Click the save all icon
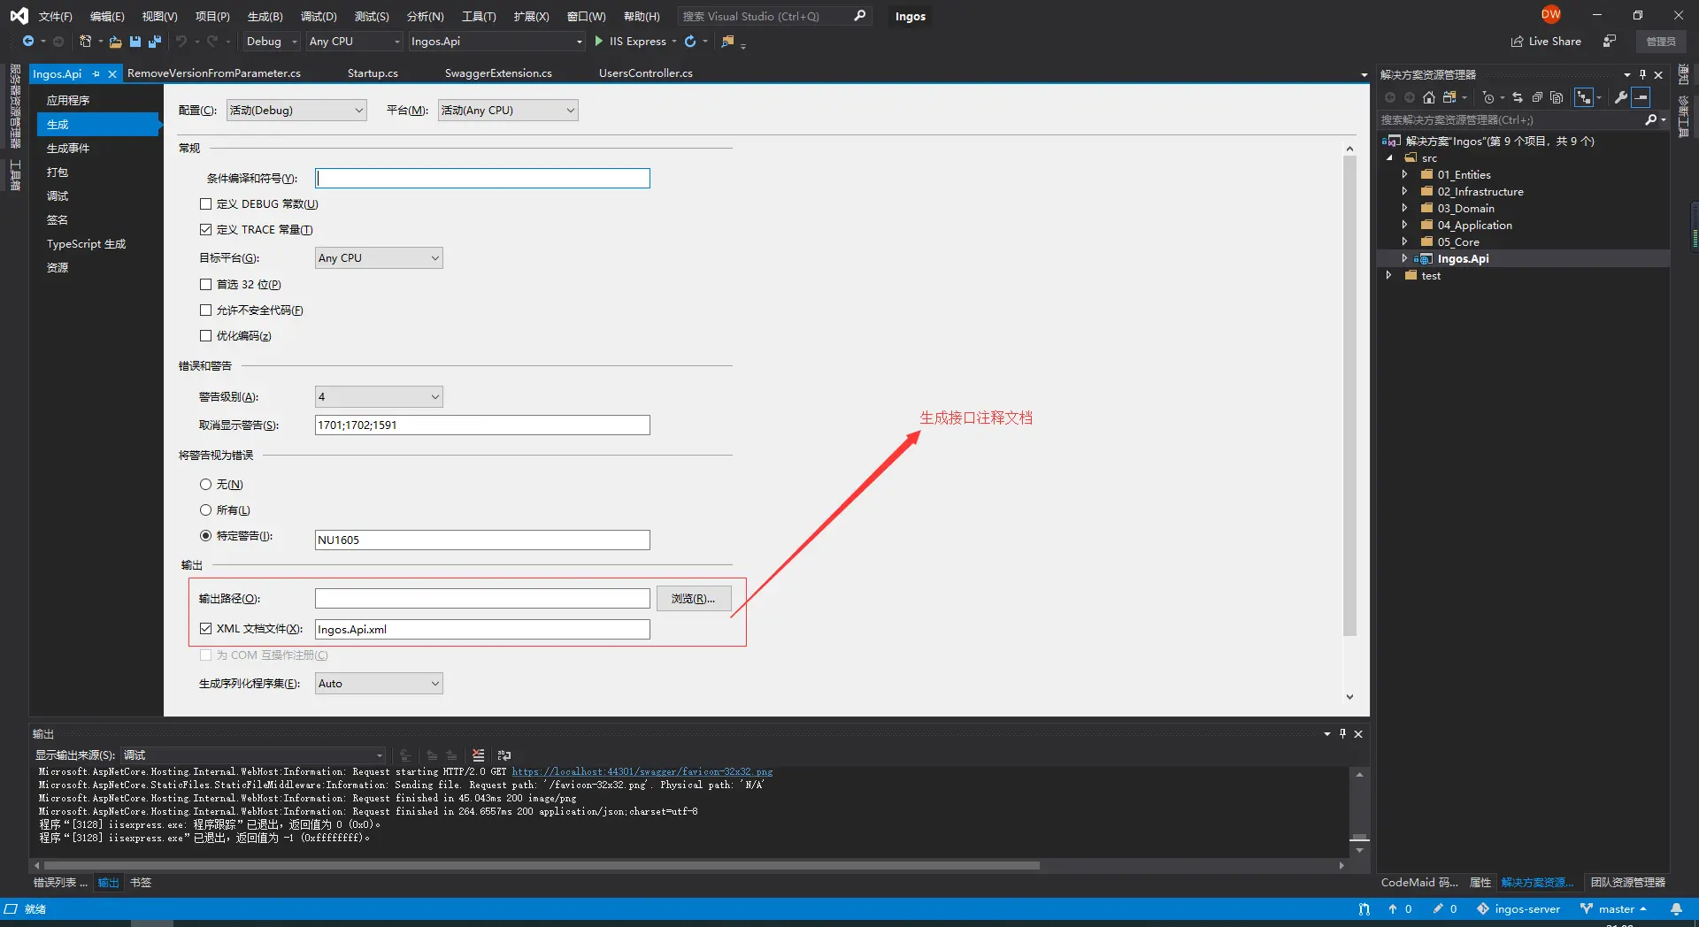1699x927 pixels. click(155, 42)
